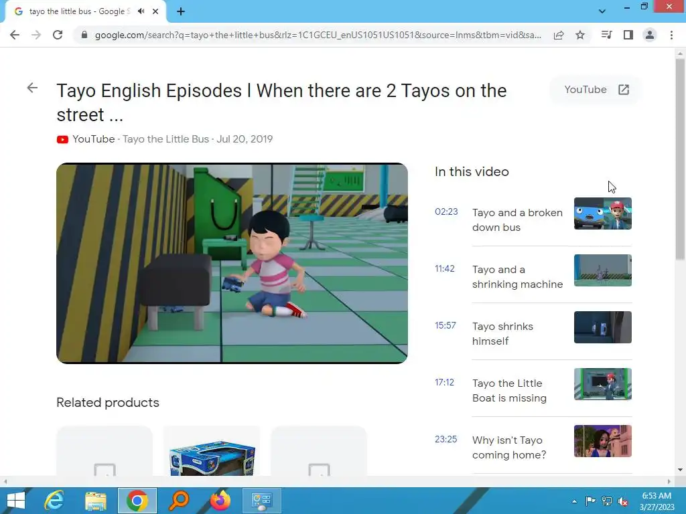This screenshot has height=514, width=686.
Task: Select 'Tayo and a shrinking machine' chapter
Action: coord(517,276)
